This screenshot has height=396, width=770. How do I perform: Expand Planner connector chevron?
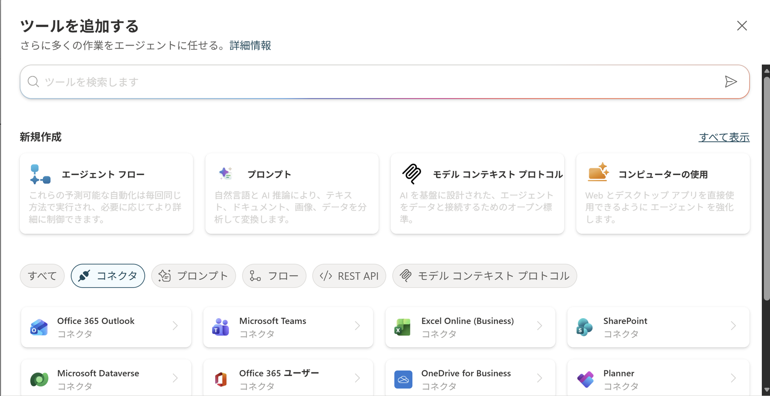pyautogui.click(x=733, y=378)
